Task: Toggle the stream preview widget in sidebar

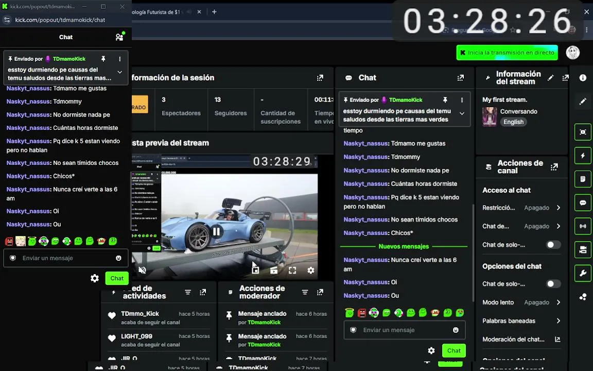Action: (583, 132)
